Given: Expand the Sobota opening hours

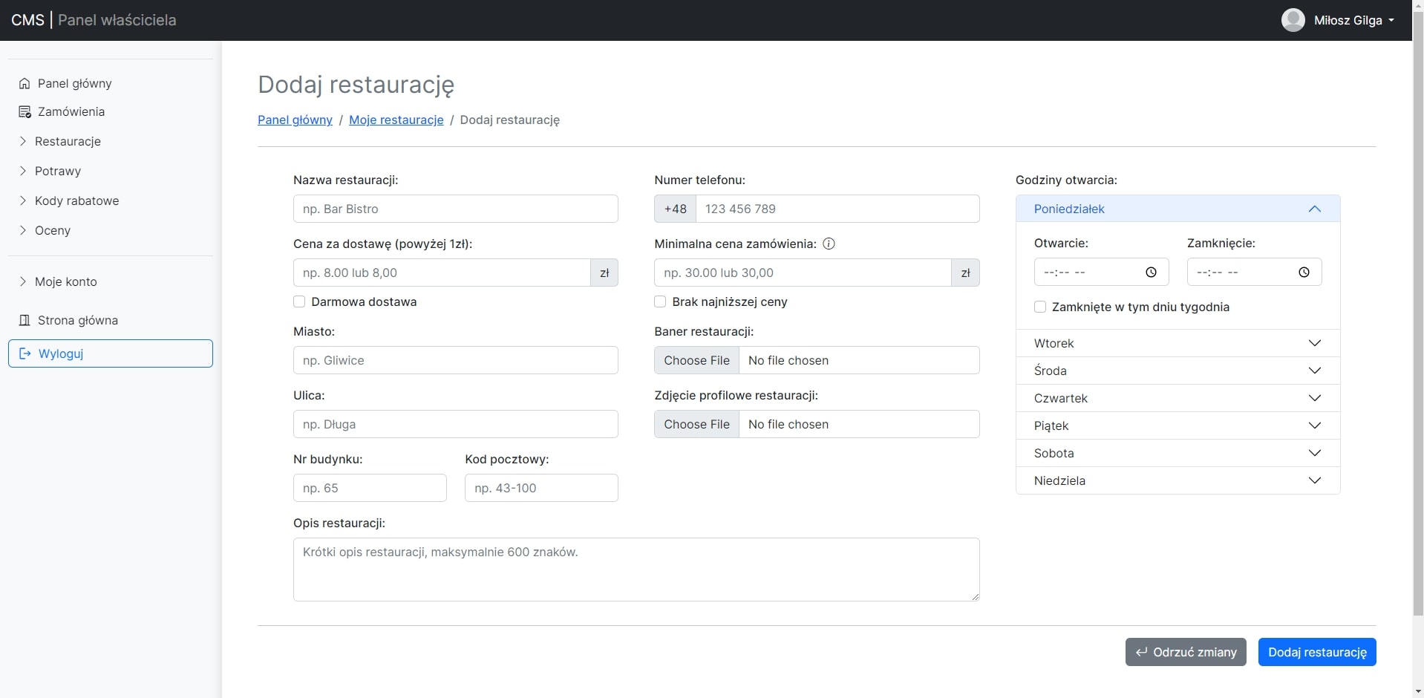Looking at the screenshot, I should (x=1178, y=453).
